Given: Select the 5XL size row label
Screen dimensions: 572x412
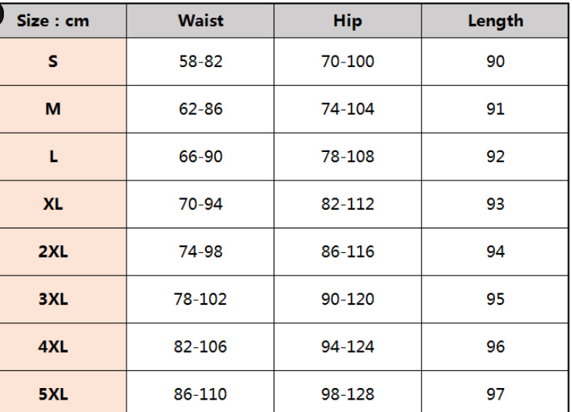Looking at the screenshot, I should [53, 394].
